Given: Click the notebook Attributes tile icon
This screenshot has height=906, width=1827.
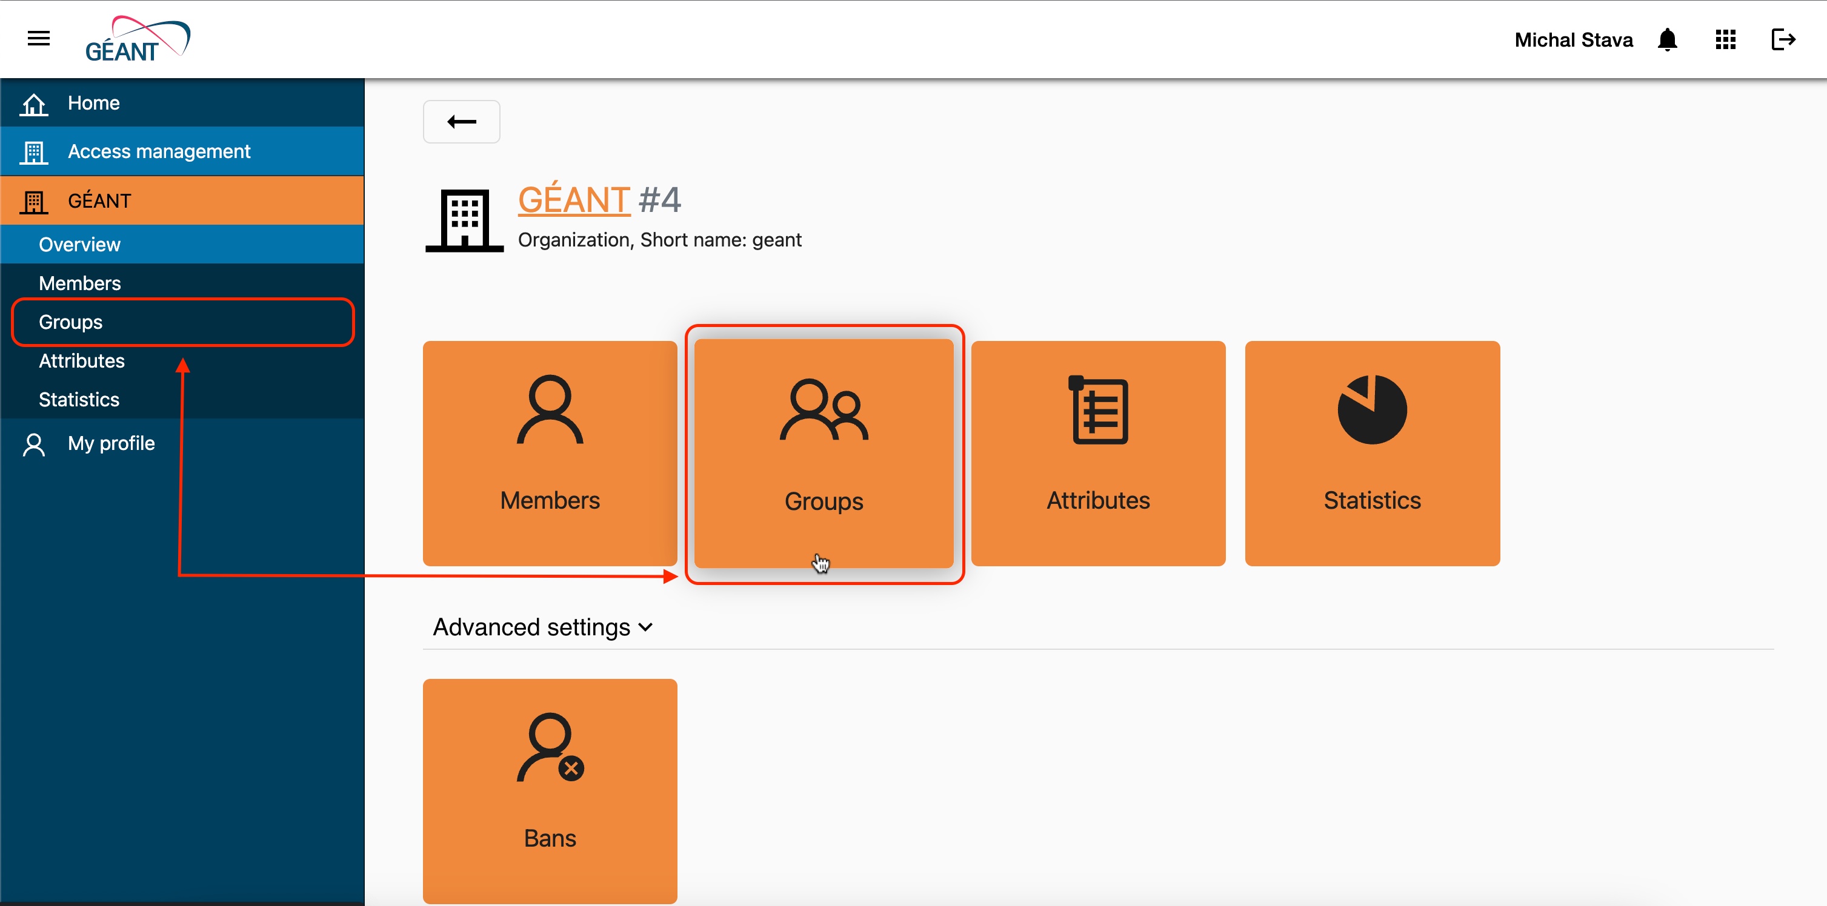Looking at the screenshot, I should 1098,410.
